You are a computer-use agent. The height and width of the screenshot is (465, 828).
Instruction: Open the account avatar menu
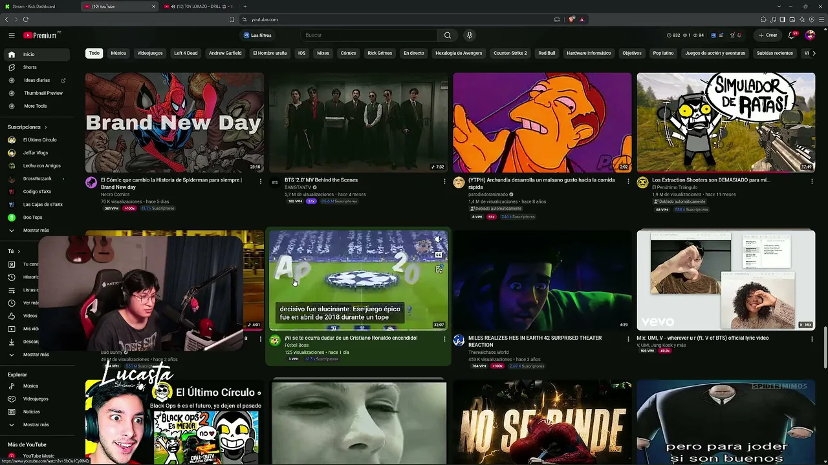click(x=810, y=36)
